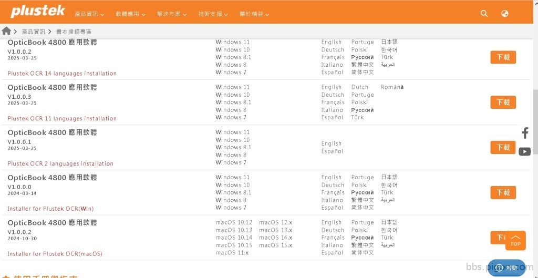Expand 技術支援 menu
Viewport: 538px width, 278px height.
[x=213, y=14]
